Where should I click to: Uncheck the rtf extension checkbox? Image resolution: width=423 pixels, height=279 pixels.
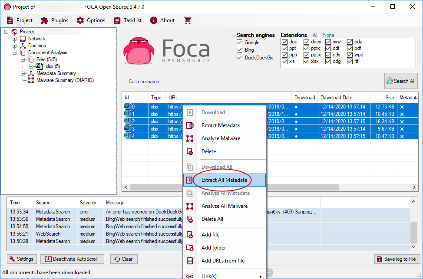tap(350, 62)
